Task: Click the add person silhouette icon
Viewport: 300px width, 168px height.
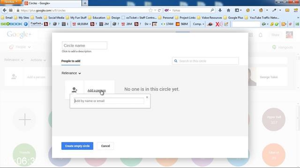Action: click(74, 90)
